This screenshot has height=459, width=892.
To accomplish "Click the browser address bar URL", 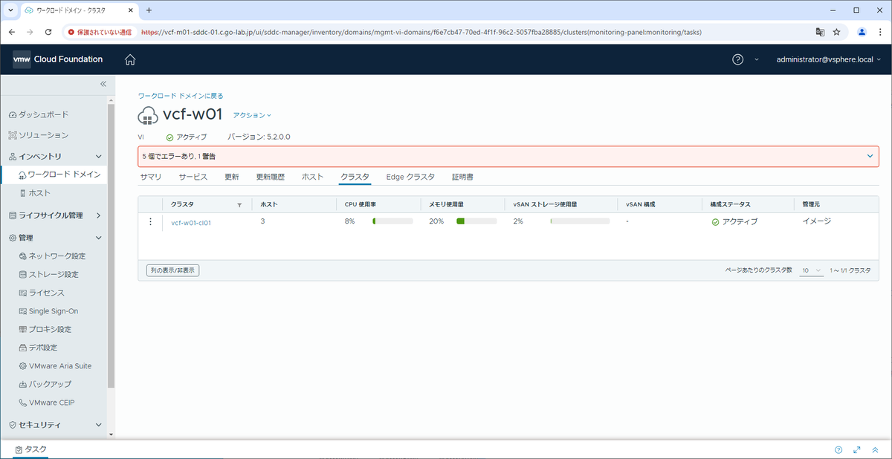I will (x=420, y=32).
